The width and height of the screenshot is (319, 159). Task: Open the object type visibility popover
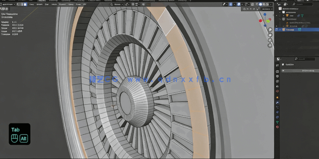(225, 4)
